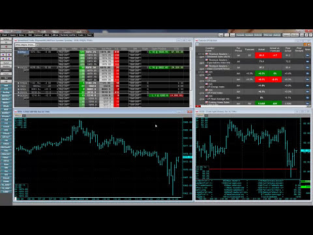
Task: Click the orange icon in Calendar toolbar
Action: [x=305, y=44]
